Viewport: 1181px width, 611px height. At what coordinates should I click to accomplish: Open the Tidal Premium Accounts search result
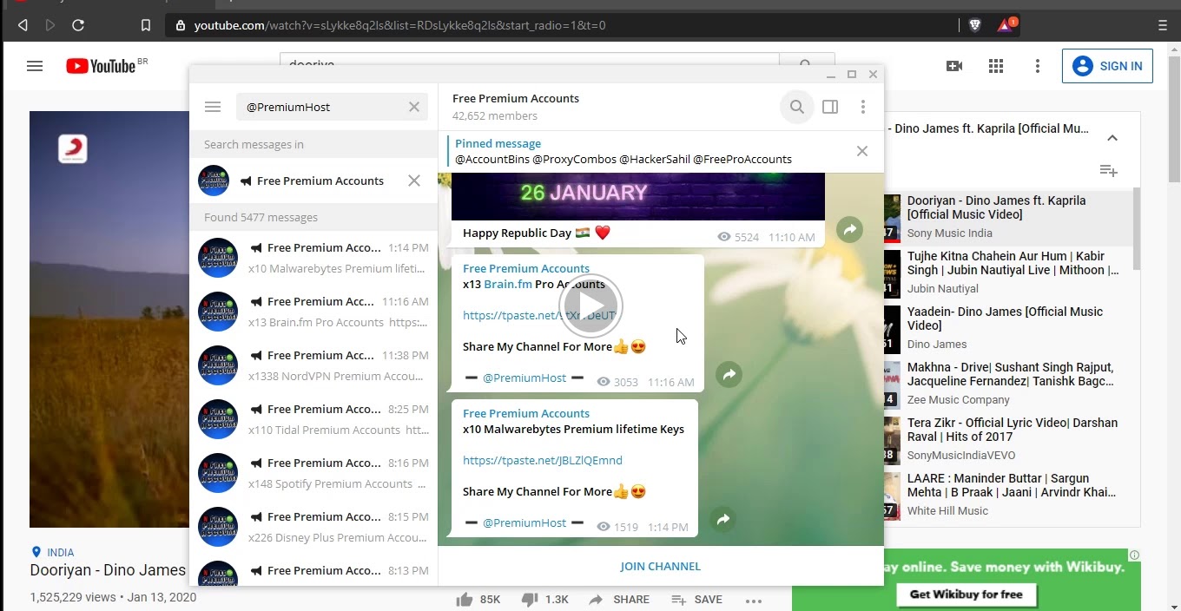pos(313,419)
